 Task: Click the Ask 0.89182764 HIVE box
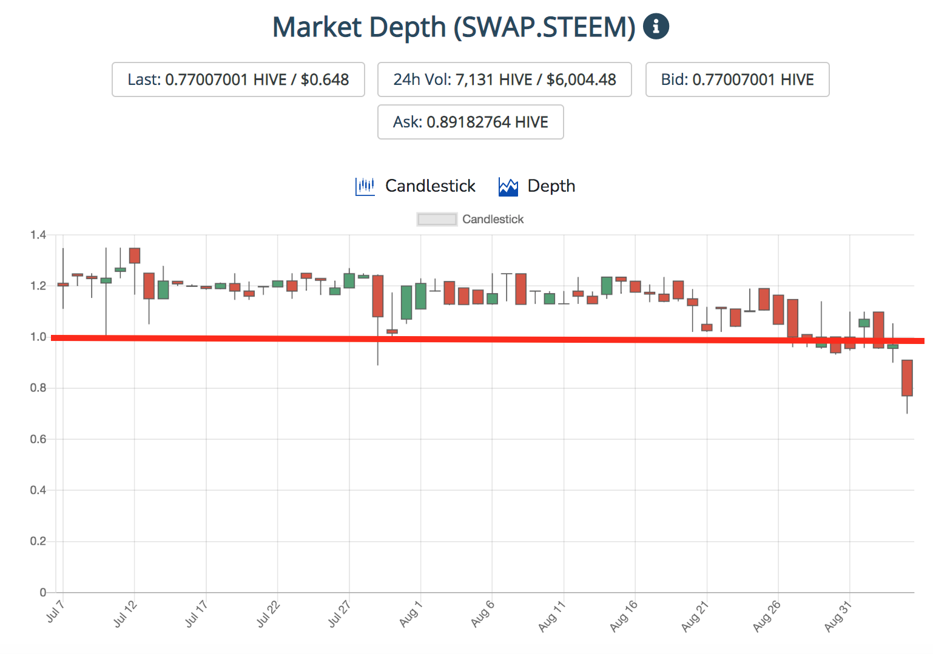coord(471,122)
